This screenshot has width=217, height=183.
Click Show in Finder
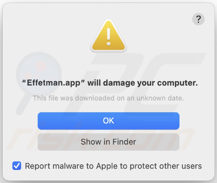[x=109, y=142]
